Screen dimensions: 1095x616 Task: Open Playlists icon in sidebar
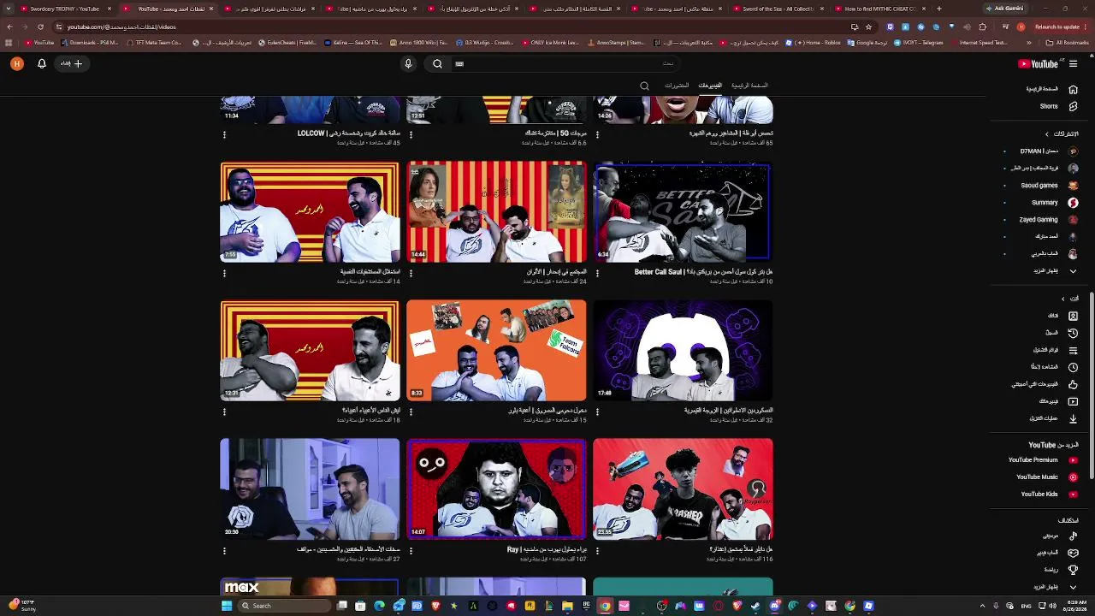(1073, 350)
